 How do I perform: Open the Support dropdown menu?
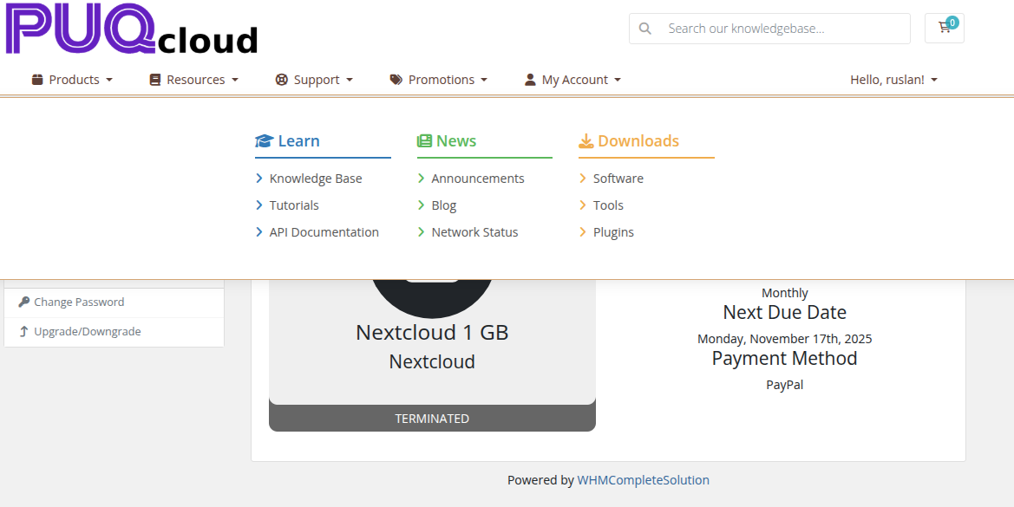click(314, 80)
